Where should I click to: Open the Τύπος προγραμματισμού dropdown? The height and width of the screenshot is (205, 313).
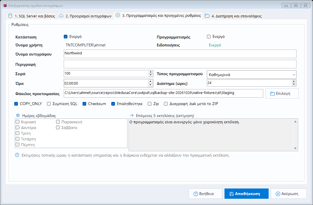coord(252,75)
